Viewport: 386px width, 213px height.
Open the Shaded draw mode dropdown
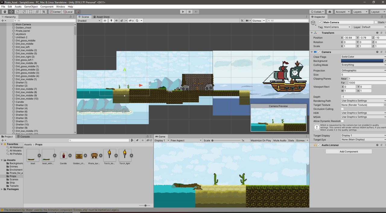click(x=89, y=21)
